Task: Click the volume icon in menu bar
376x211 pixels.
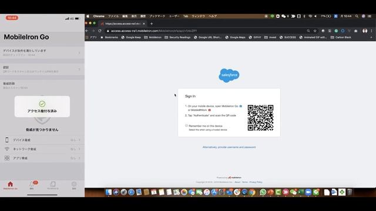Action: click(x=315, y=16)
